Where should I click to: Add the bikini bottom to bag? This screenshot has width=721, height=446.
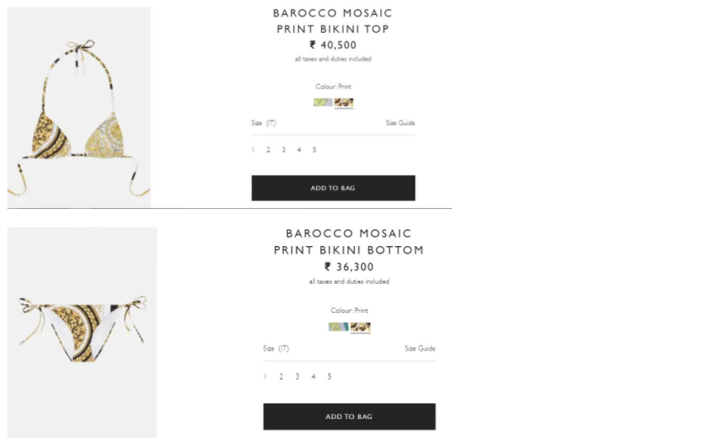349,416
